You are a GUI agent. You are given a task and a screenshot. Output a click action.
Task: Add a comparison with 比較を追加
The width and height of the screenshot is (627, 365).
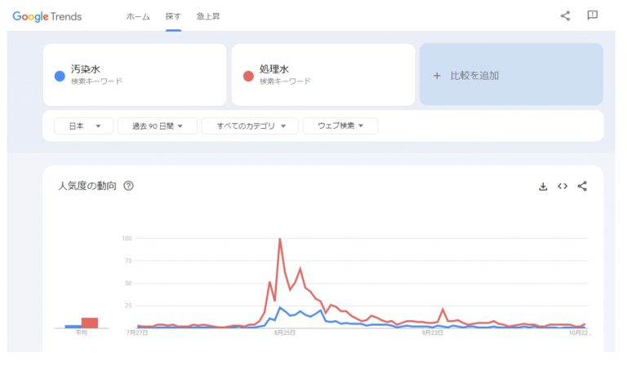coord(511,75)
